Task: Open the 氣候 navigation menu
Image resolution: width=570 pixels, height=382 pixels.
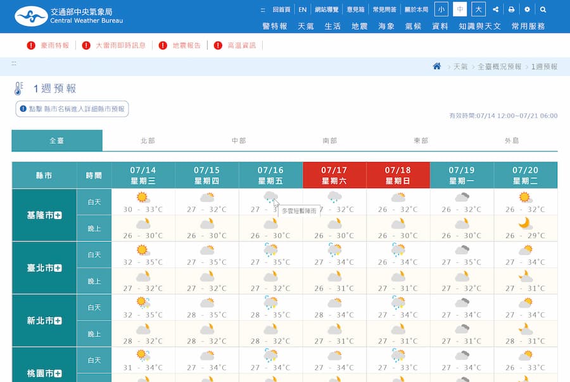Action: 413,26
